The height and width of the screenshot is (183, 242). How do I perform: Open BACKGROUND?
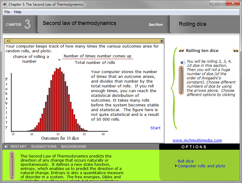point(74,146)
